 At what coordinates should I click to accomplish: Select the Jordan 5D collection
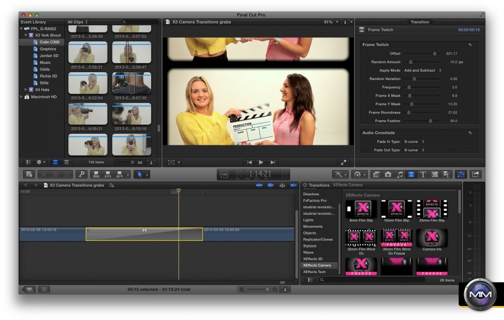(49, 56)
